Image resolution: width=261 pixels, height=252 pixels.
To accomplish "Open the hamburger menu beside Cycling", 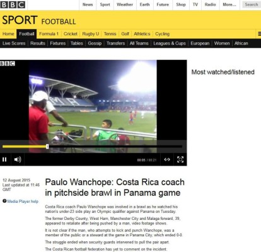I will tap(260, 33).
